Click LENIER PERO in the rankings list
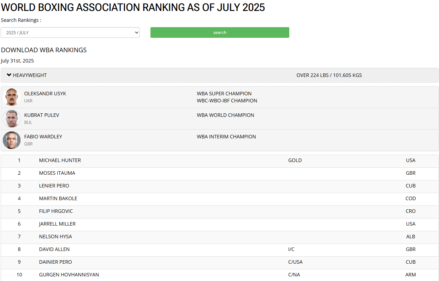The width and height of the screenshot is (439, 281). 54,186
